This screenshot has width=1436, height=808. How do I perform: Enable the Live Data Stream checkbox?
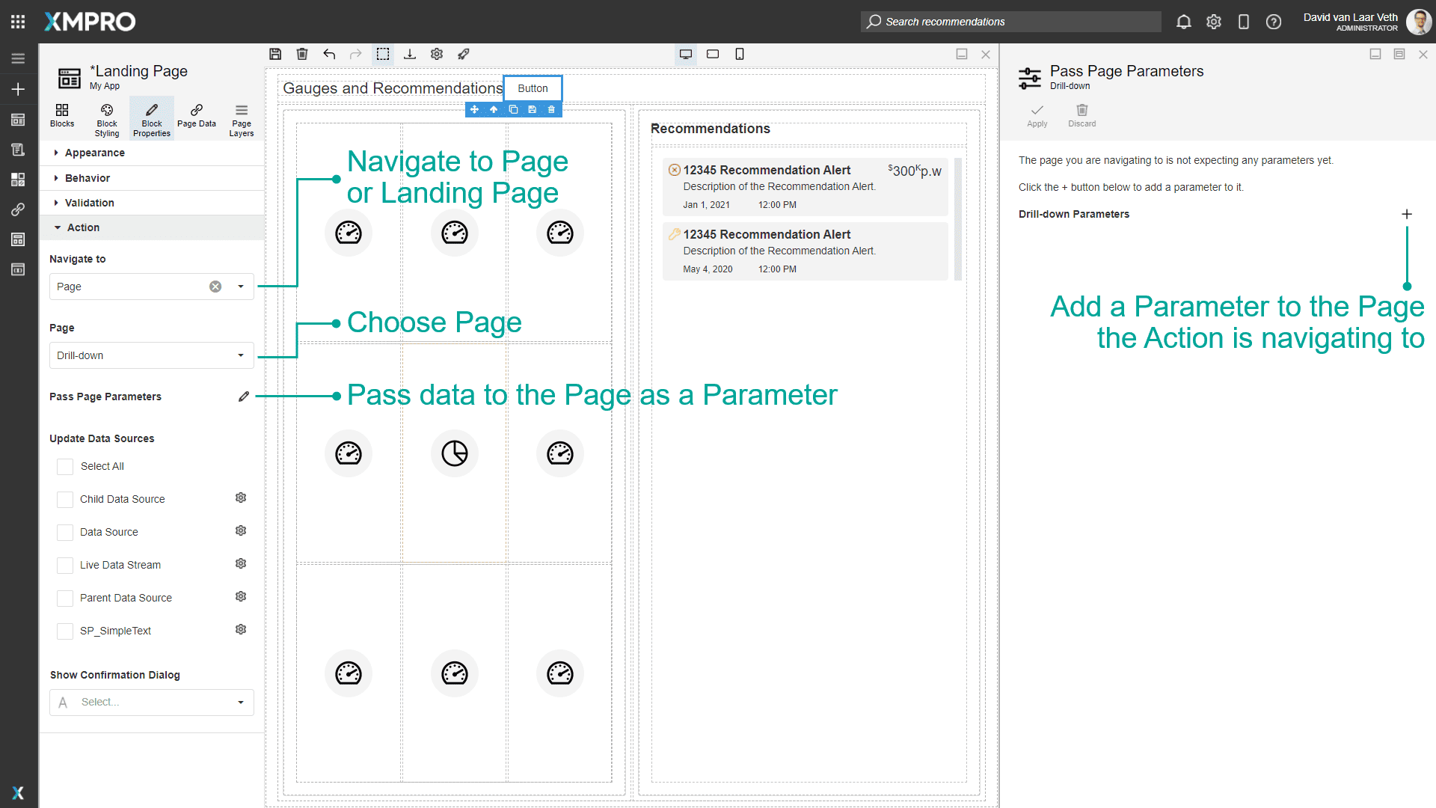(66, 566)
